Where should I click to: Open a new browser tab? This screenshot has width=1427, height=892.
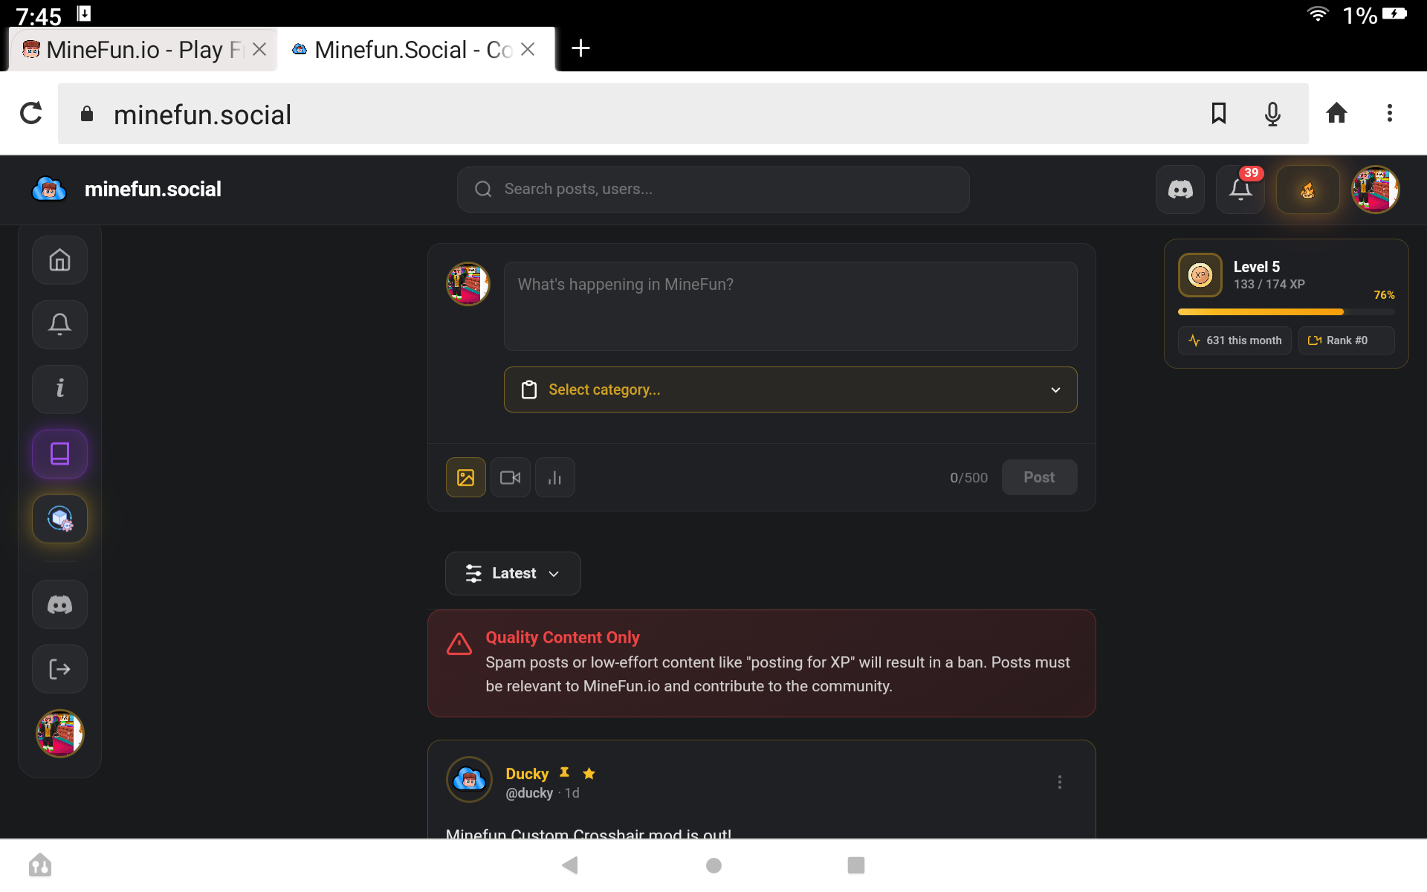580,48
